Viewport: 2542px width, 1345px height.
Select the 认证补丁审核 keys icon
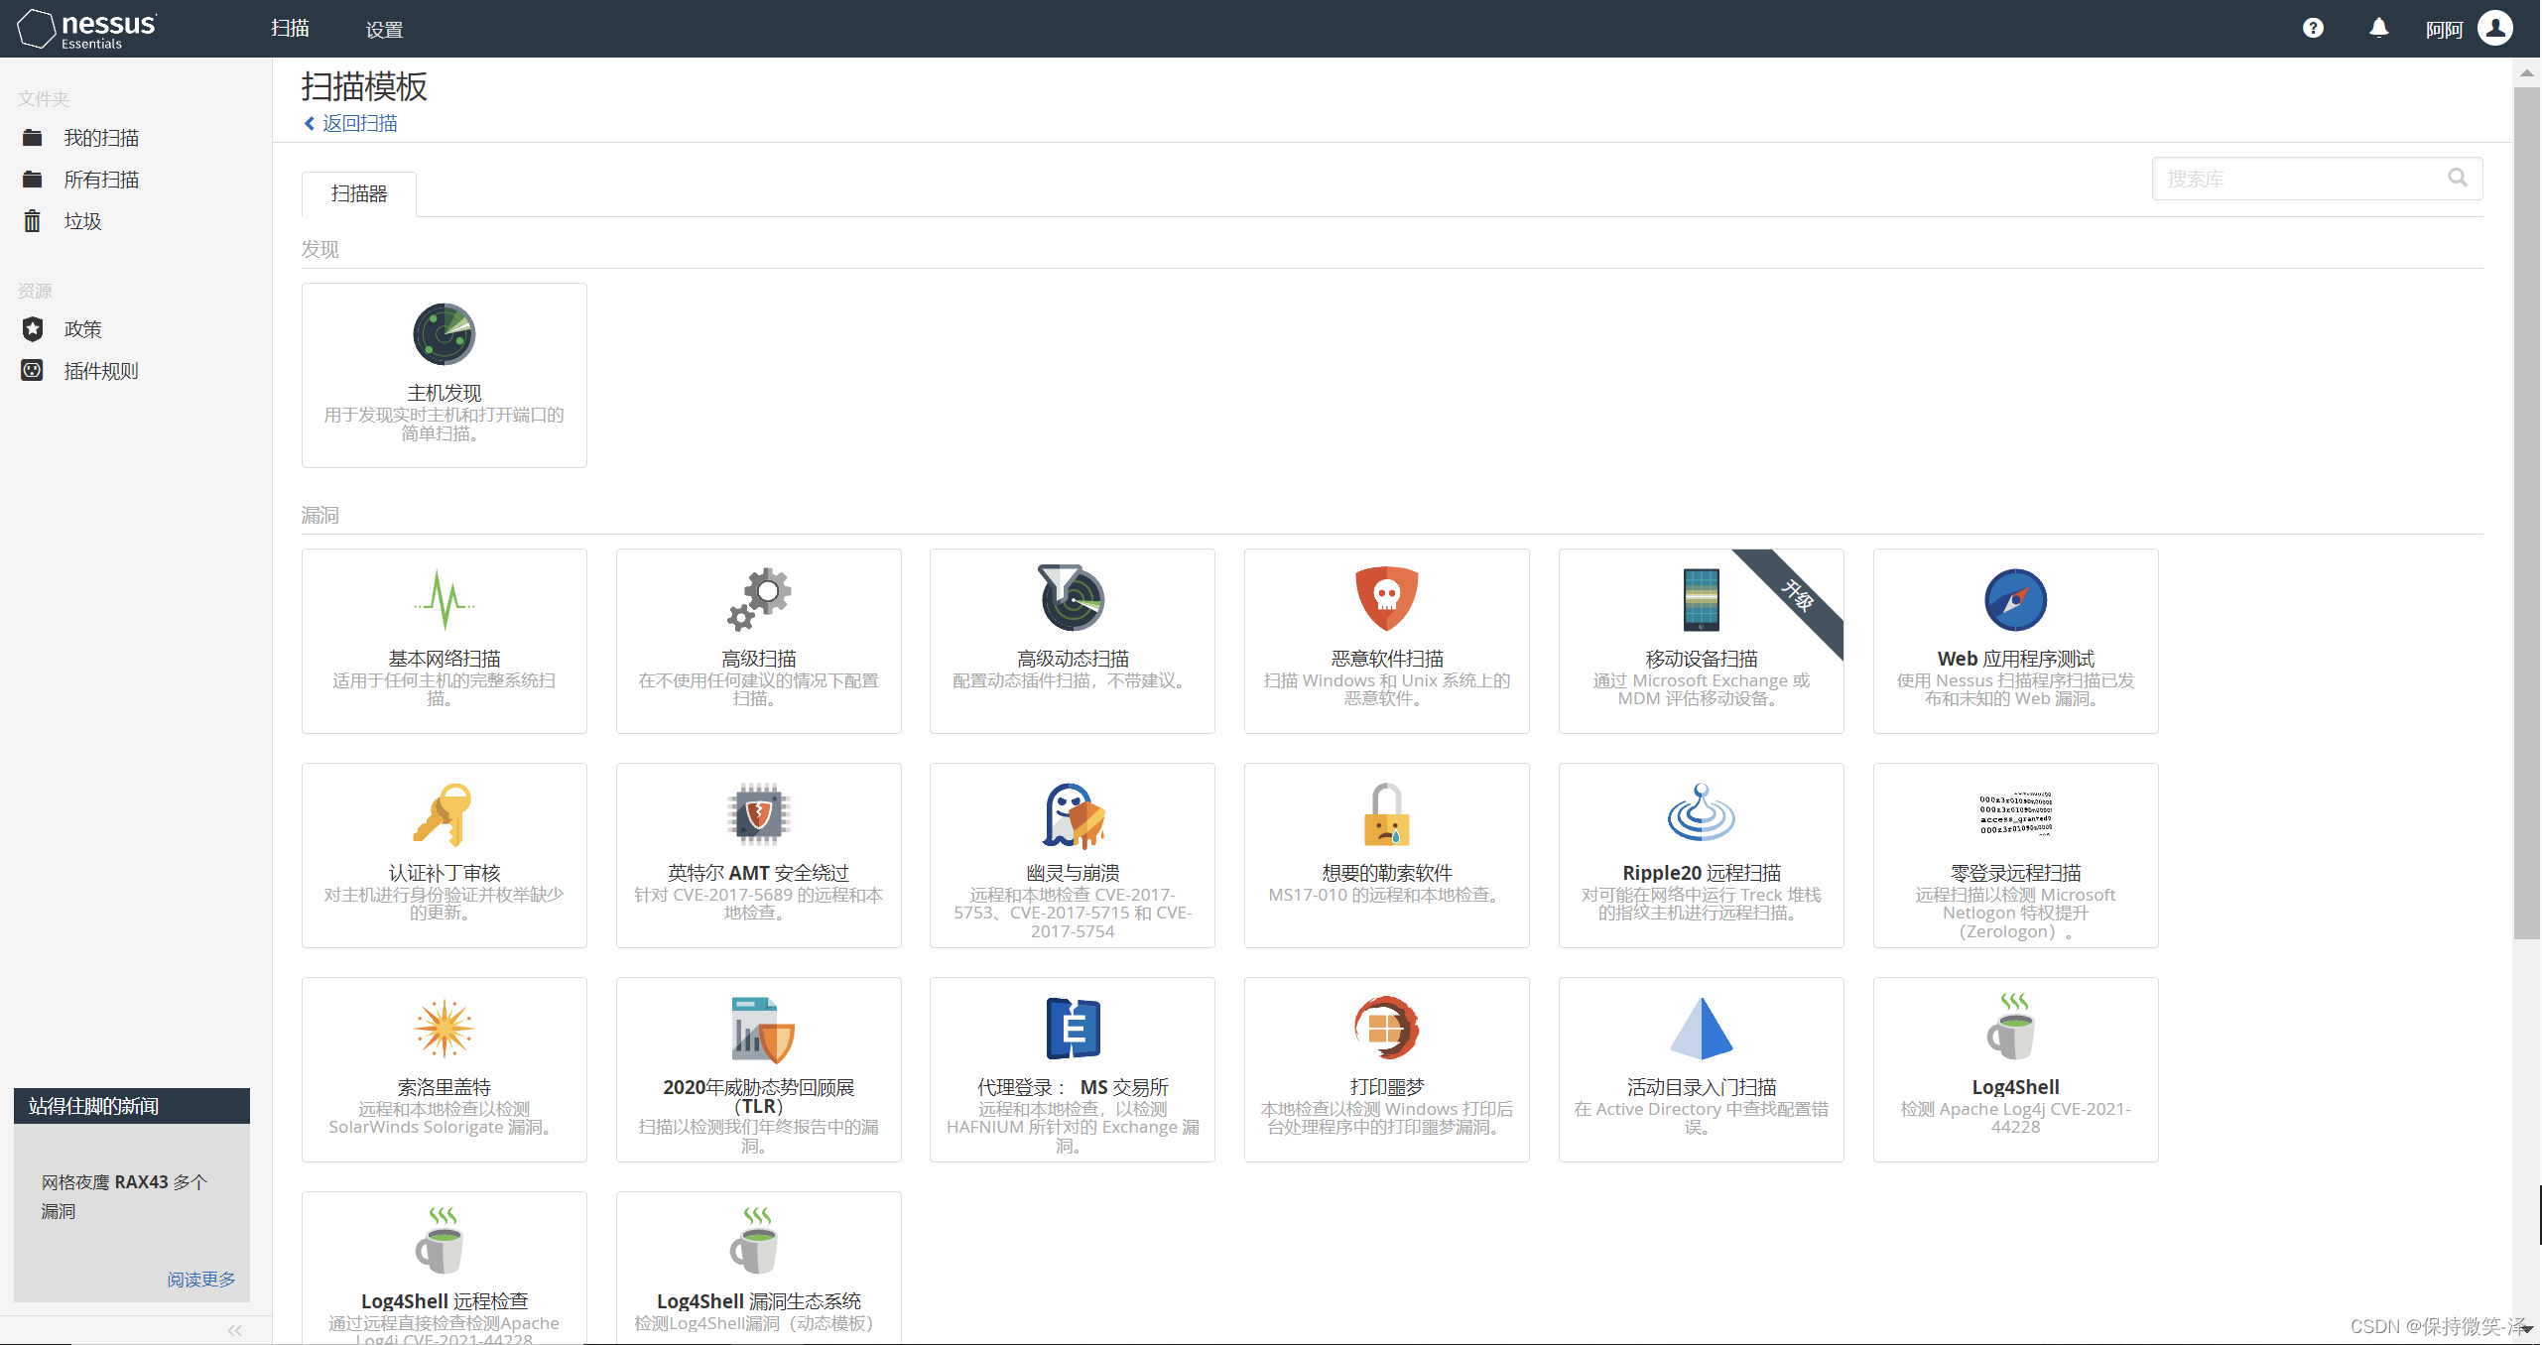coord(444,814)
